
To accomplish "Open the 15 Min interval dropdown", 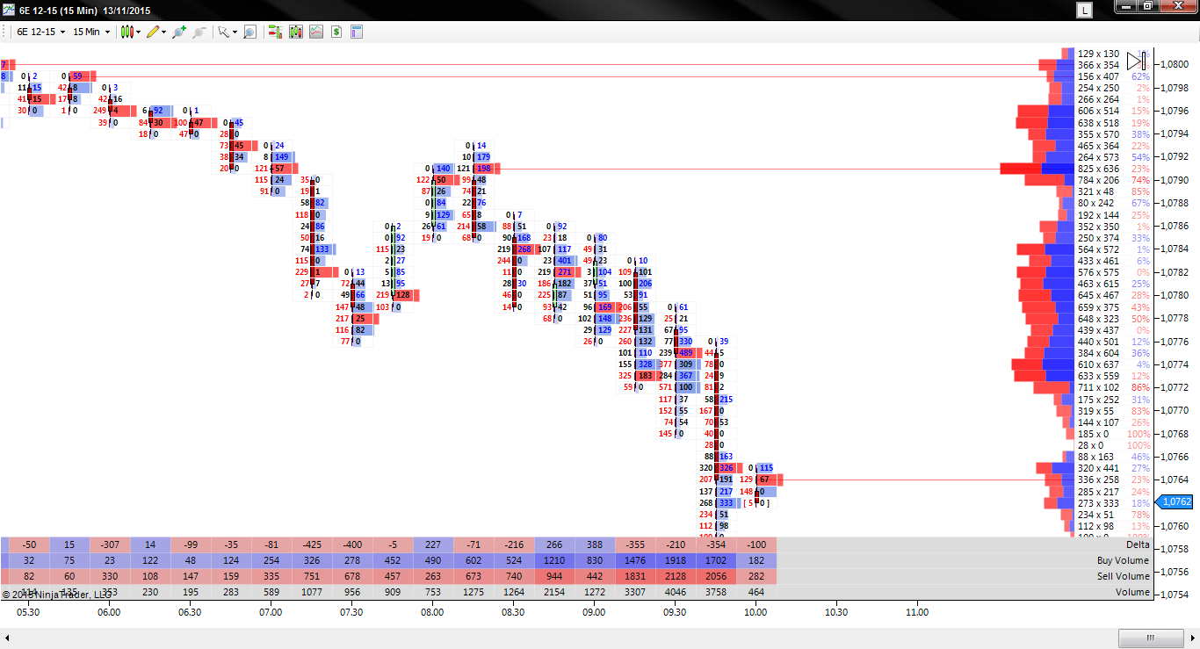I will coord(90,32).
